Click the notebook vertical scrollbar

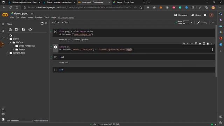[x=216, y=51]
